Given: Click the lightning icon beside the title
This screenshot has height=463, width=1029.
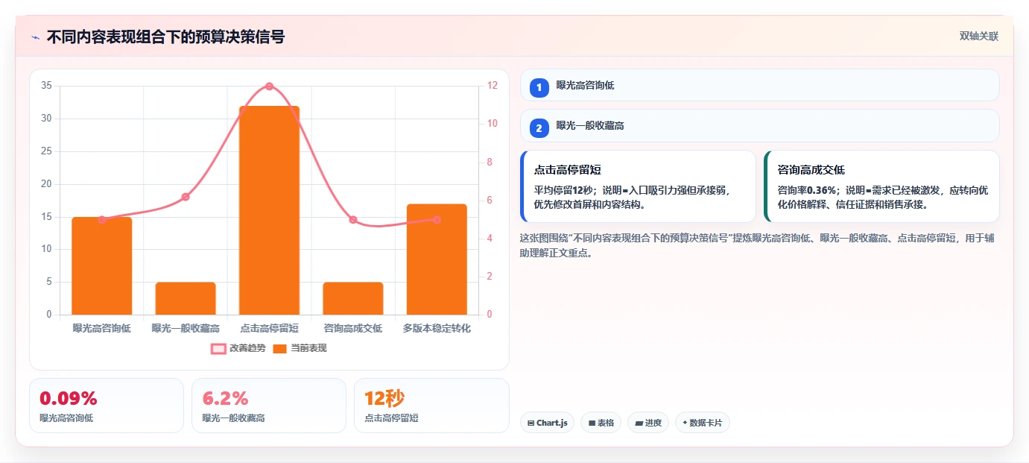Looking at the screenshot, I should (35, 37).
